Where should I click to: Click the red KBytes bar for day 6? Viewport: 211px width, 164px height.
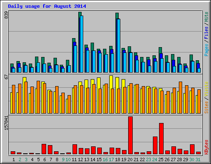click(44, 149)
